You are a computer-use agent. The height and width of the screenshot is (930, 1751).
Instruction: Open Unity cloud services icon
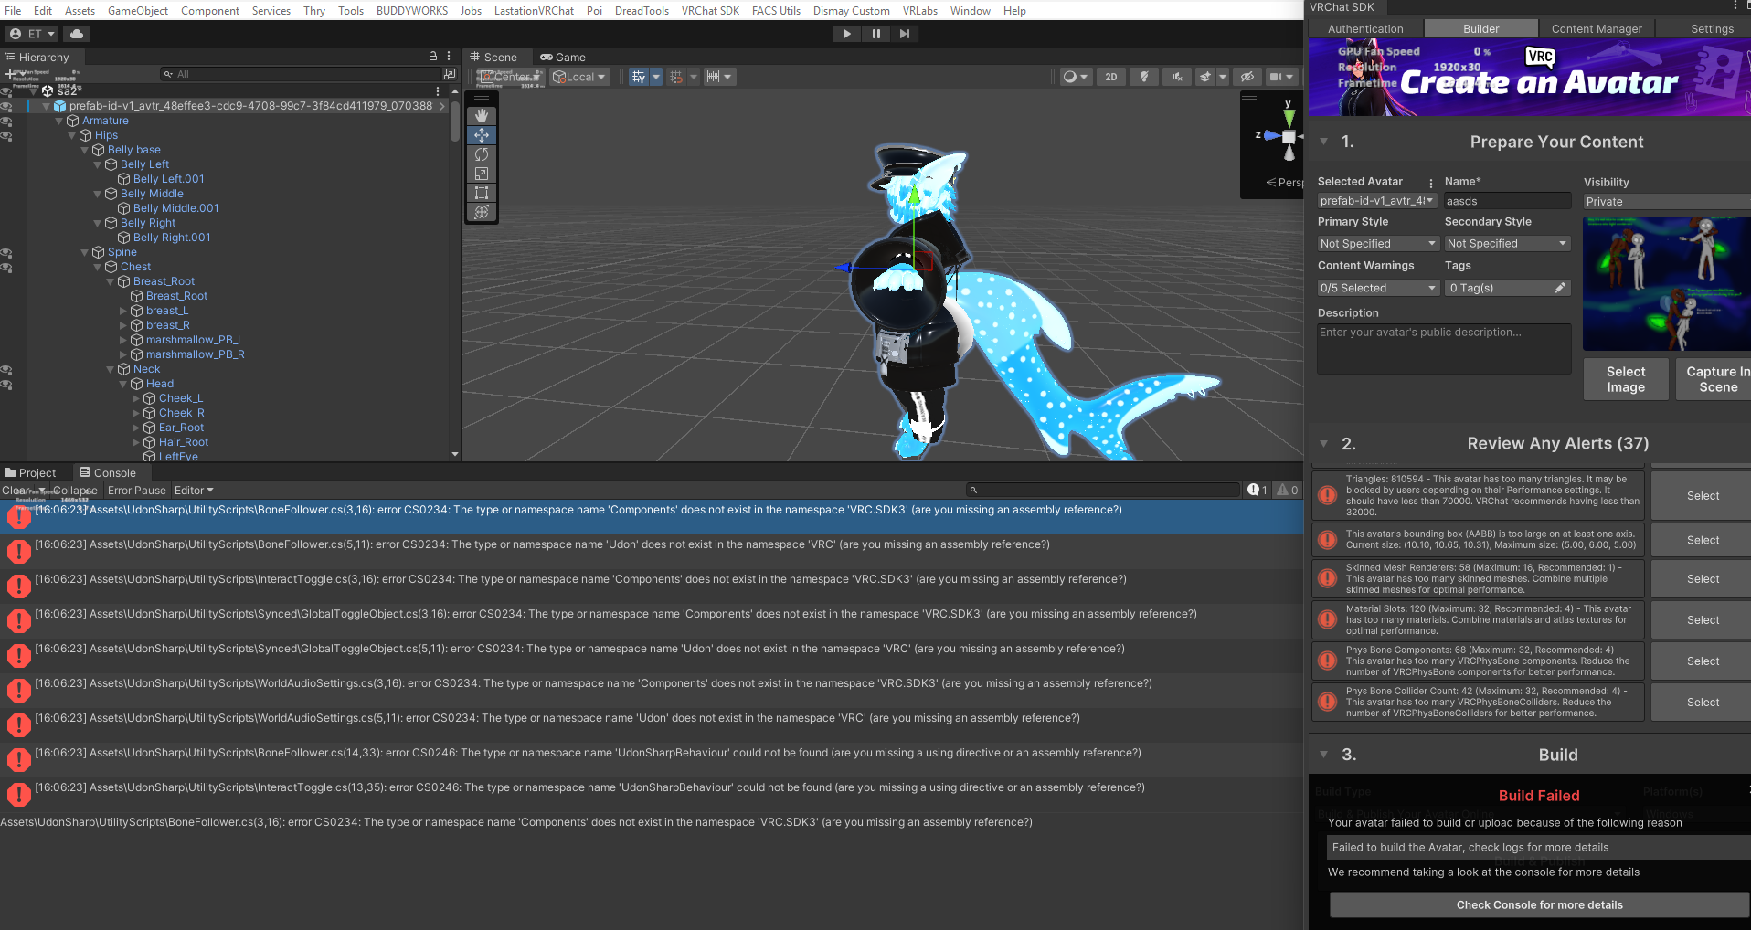click(x=77, y=34)
